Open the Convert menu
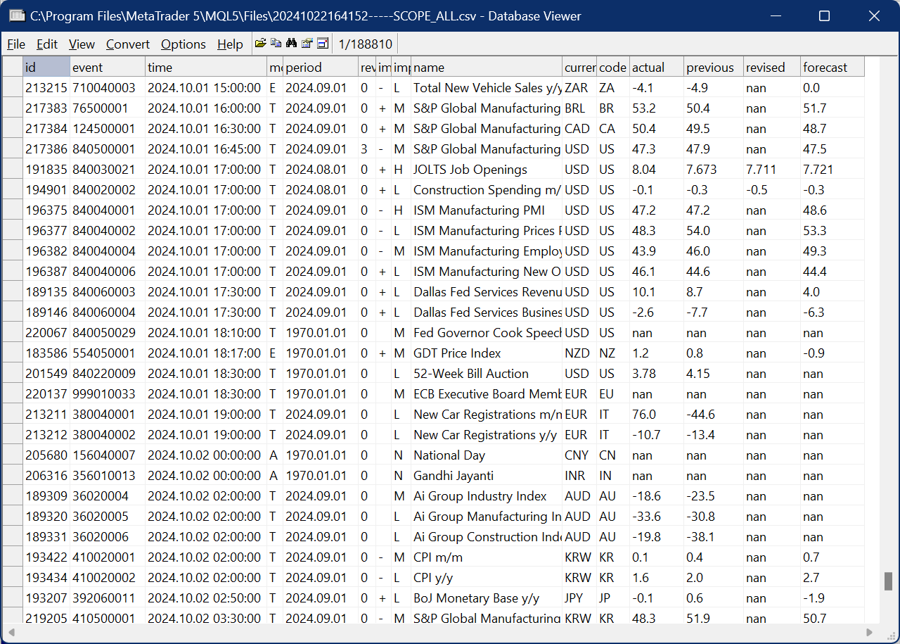 coord(127,44)
